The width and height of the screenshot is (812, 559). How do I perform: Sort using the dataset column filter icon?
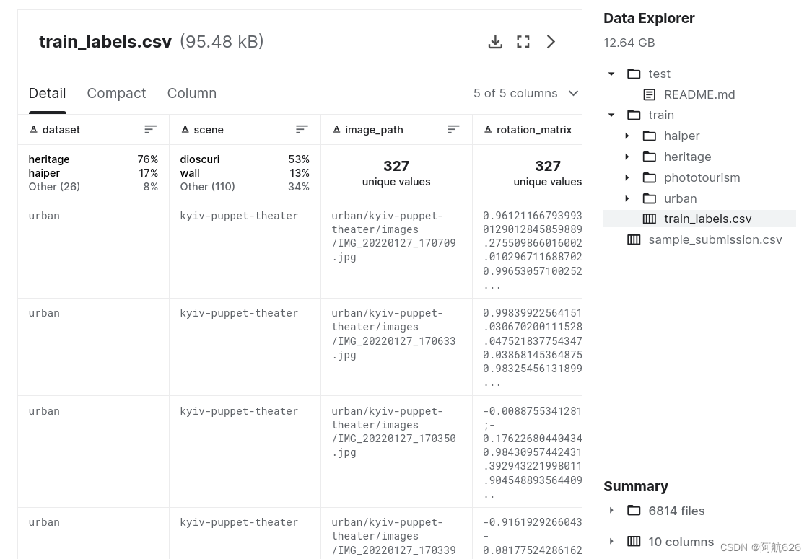[150, 129]
